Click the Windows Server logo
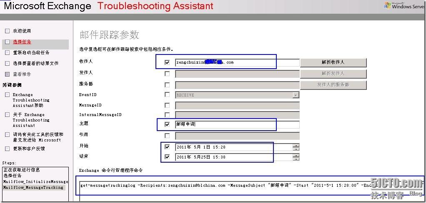Image resolution: width=426 pixels, height=203 pixels. tap(404, 6)
